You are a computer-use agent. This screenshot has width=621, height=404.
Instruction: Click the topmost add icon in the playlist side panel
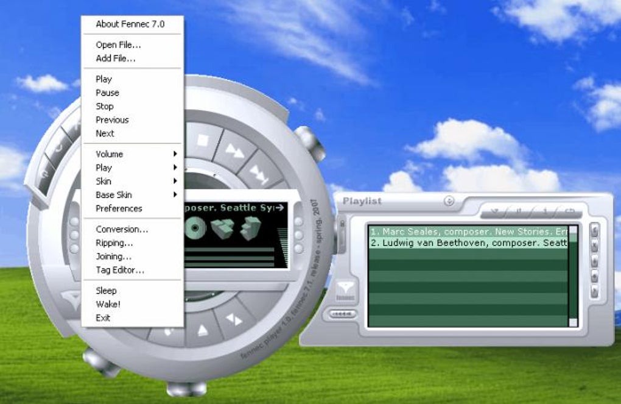[593, 229]
